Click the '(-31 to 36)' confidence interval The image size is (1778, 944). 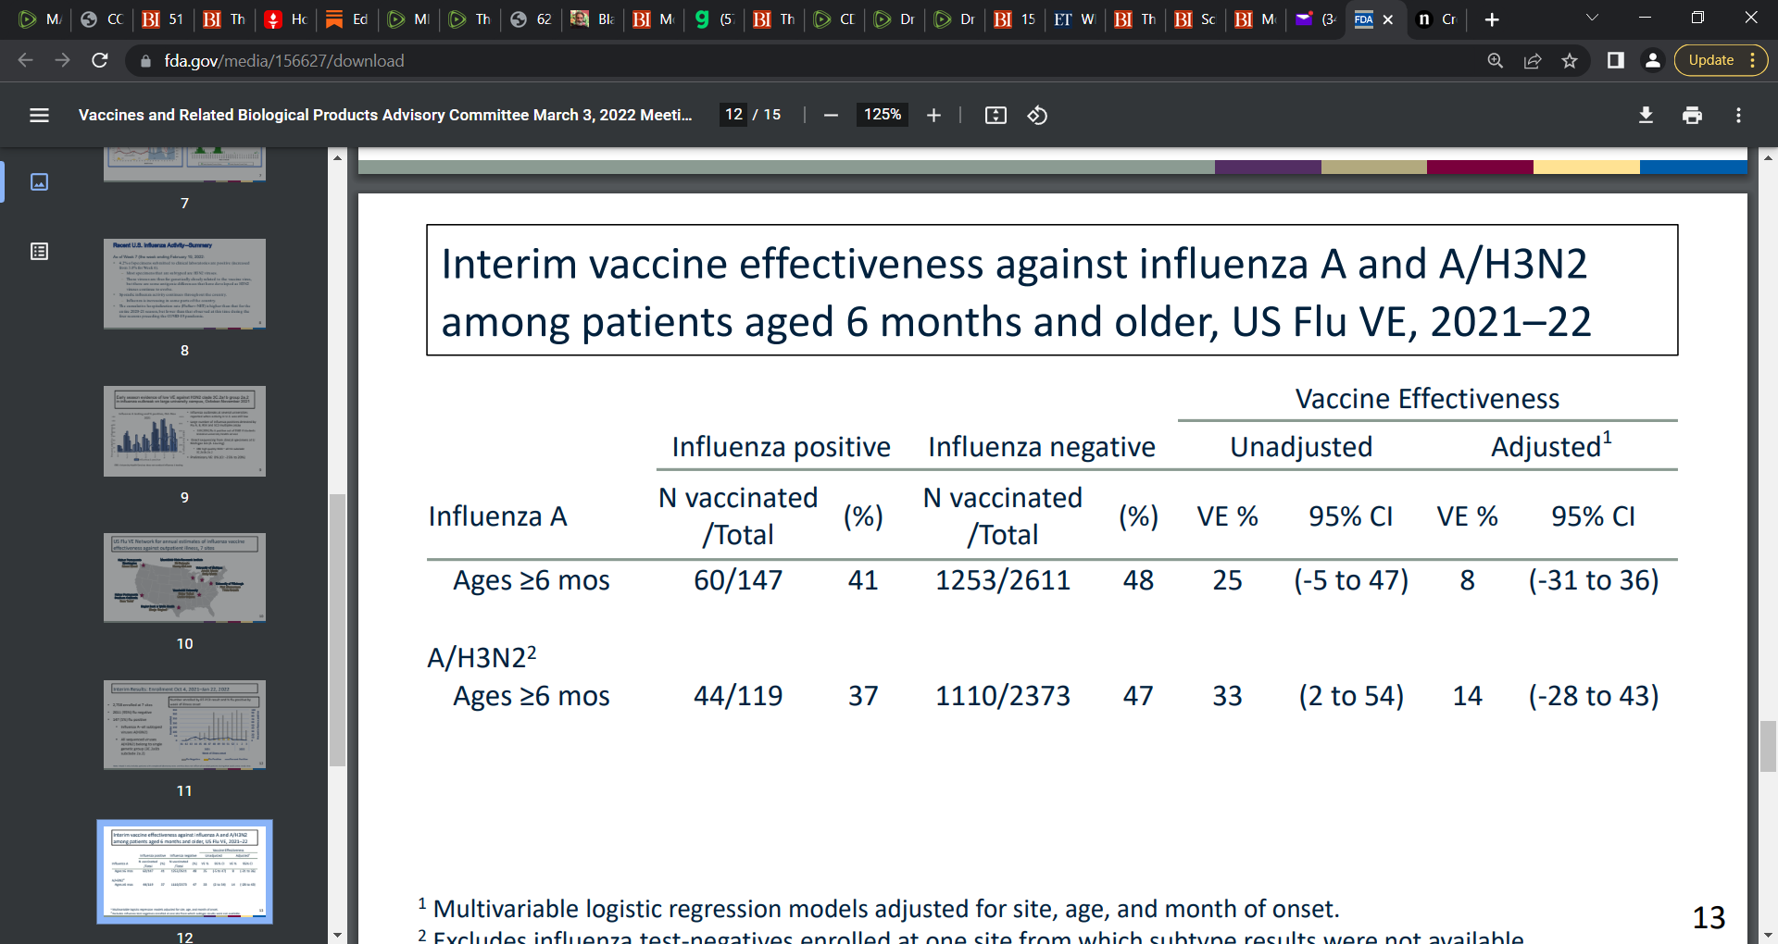tap(1594, 580)
